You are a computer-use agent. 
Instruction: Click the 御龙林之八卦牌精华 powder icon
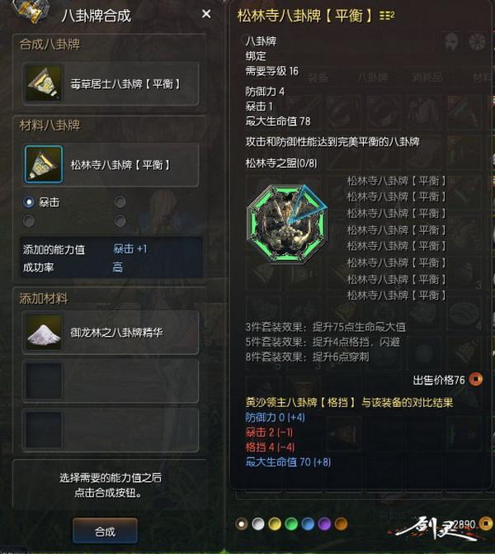coord(44,332)
